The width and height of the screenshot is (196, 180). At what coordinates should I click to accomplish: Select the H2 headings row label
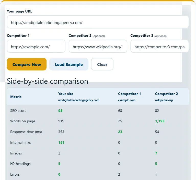20,164
